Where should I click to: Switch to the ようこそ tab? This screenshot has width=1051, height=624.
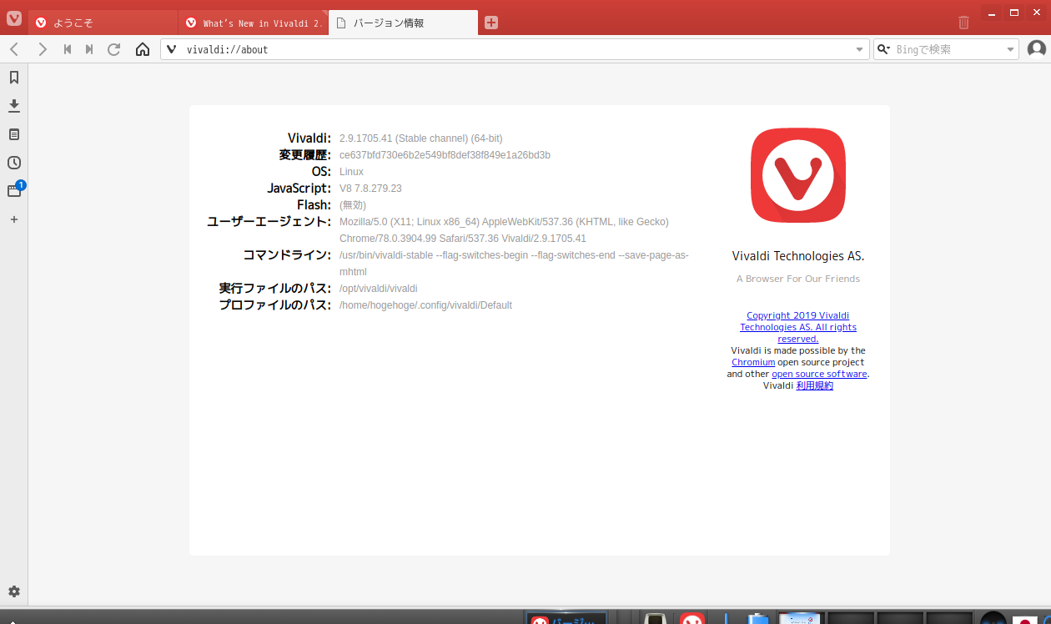(x=103, y=23)
